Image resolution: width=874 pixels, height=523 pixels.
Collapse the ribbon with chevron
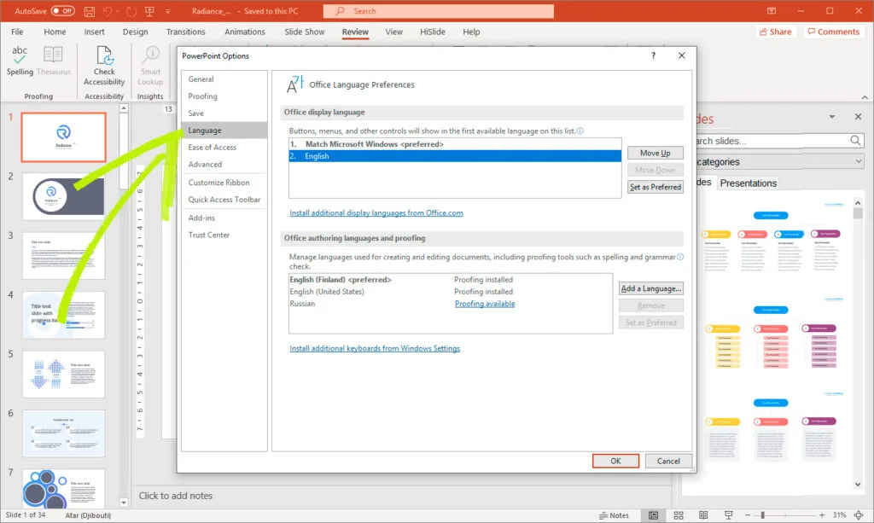(x=865, y=97)
